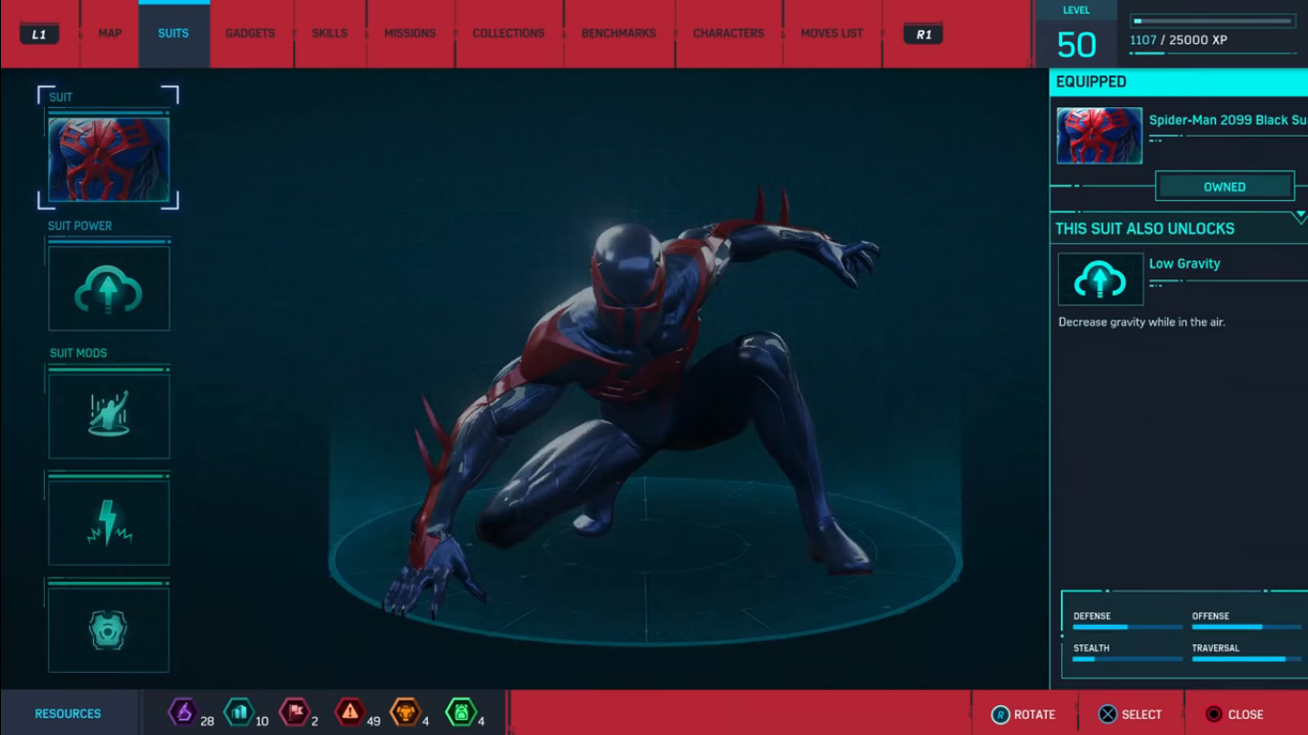
Task: Select the Suit Power cloud icon
Action: (108, 284)
